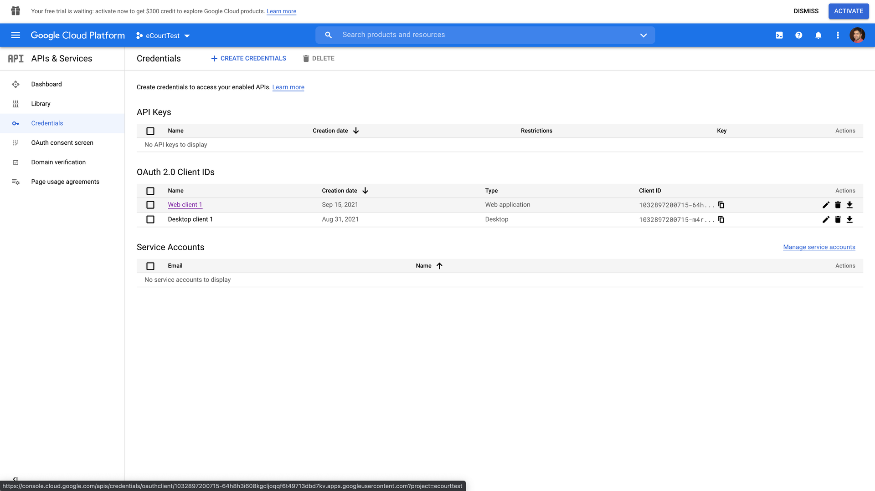Open the notifications bell

(x=818, y=35)
